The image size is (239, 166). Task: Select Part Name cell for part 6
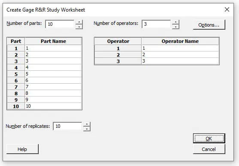pyautogui.click(x=53, y=80)
